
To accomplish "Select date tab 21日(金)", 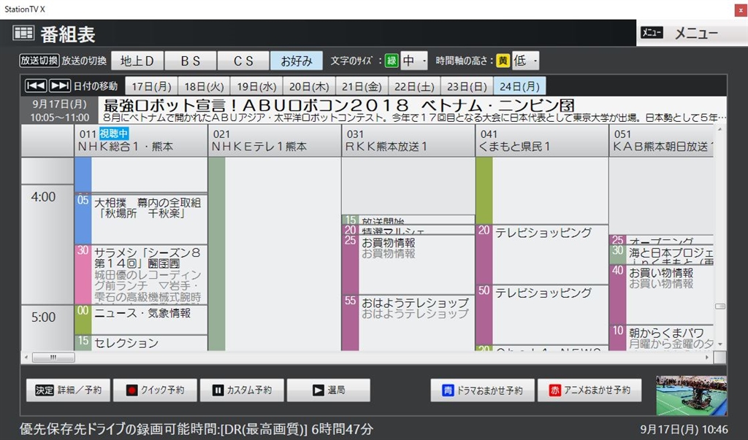I will tap(362, 86).
